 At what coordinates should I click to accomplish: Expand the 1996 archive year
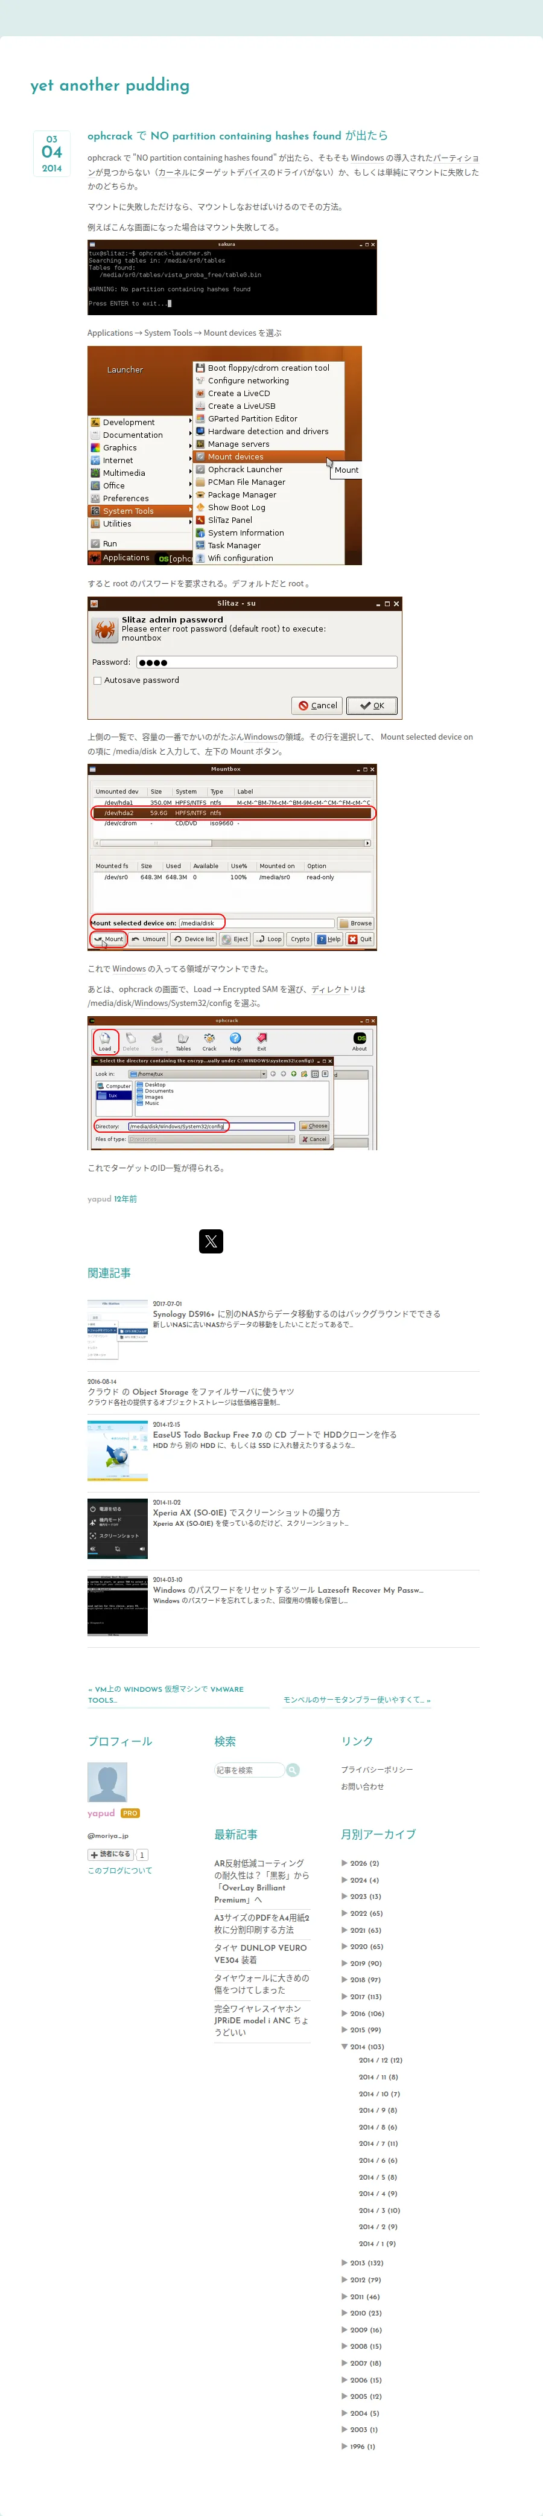click(x=344, y=2446)
